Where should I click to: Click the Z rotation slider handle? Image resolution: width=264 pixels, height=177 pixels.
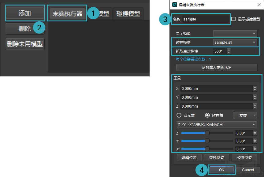[207, 133]
